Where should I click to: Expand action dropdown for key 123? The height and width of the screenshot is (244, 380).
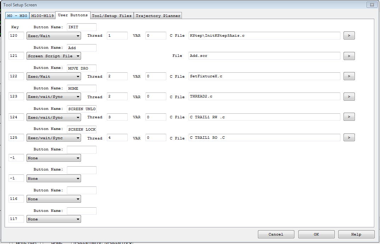pyautogui.click(x=53, y=97)
